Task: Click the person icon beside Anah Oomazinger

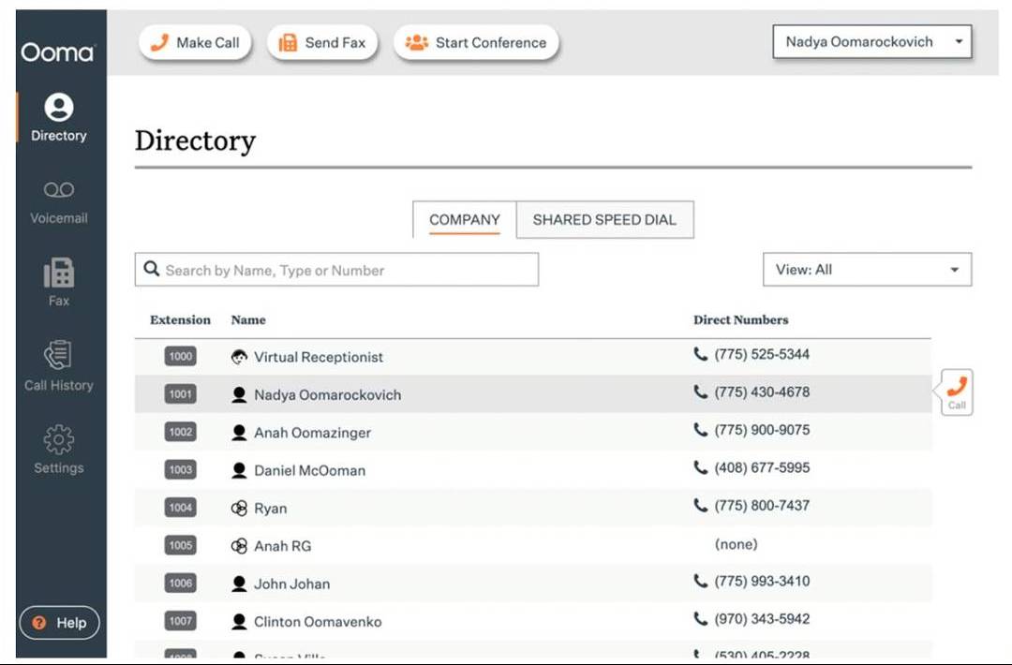Action: pyautogui.click(x=240, y=432)
